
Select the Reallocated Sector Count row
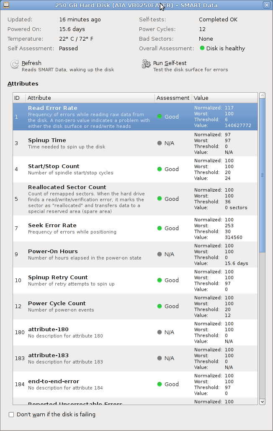point(135,199)
